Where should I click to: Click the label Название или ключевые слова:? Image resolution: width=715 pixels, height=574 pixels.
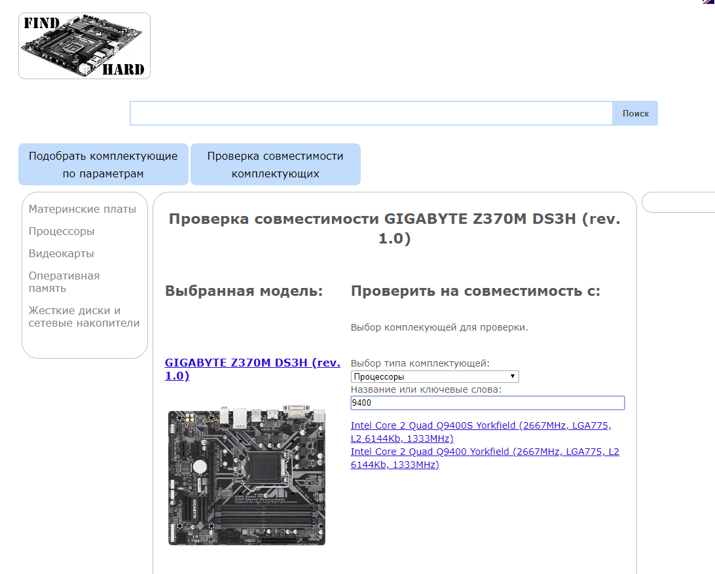pyautogui.click(x=426, y=389)
